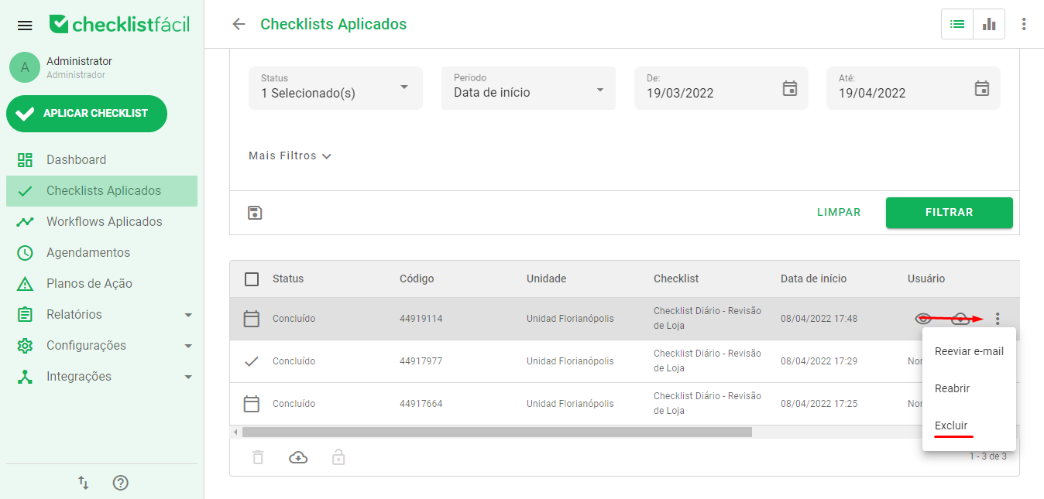
Task: Click the LIMPAR link to clear filters
Action: 839,212
